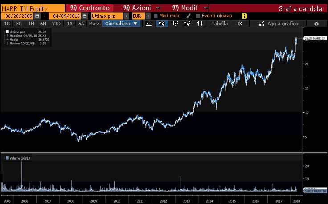This screenshot has height=204, width=328.
Task: Click Agg a grafico chart icon
Action: (x=261, y=24)
